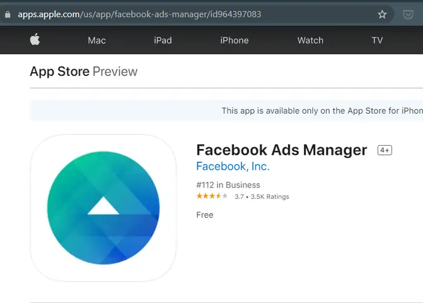Click the app availability notice banner
423x303 pixels.
click(x=226, y=110)
